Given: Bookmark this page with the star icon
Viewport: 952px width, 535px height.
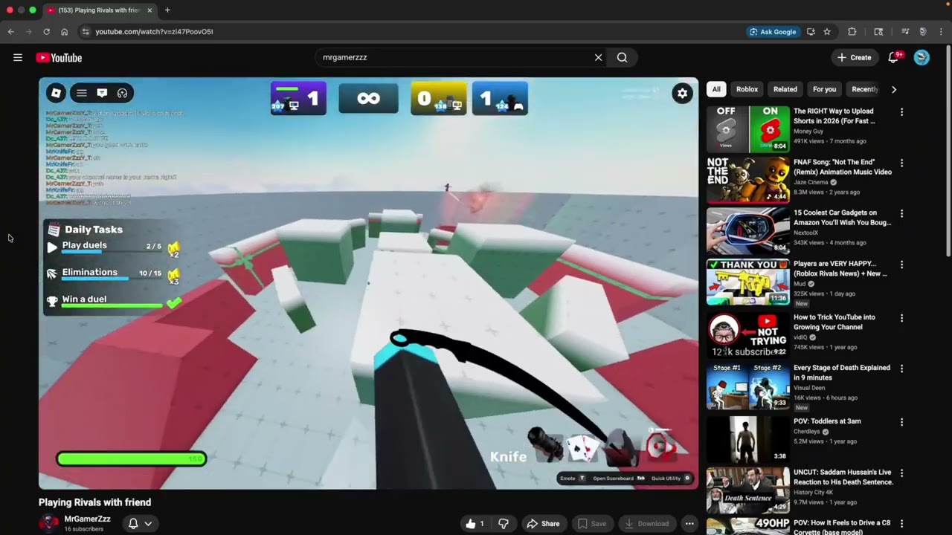Looking at the screenshot, I should click(x=827, y=31).
